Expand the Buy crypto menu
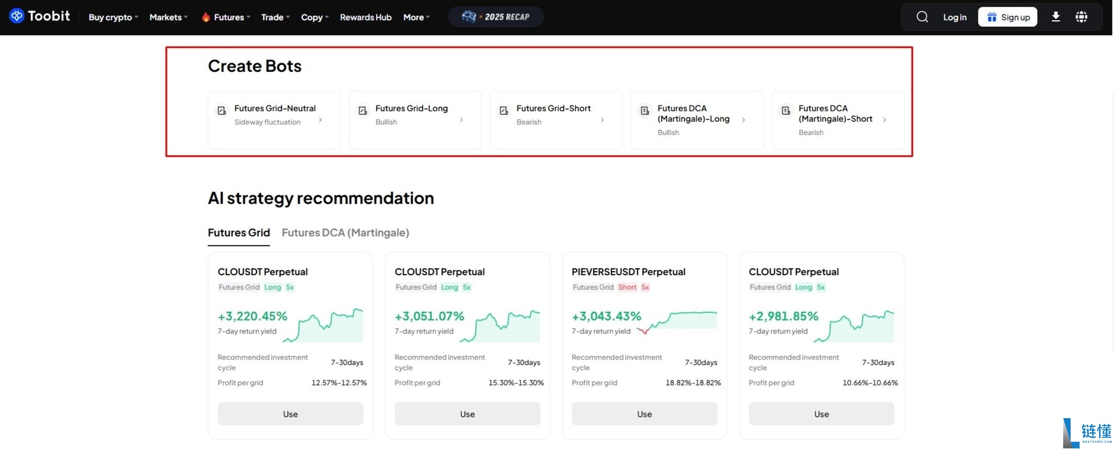This screenshot has height=449, width=1114. pyautogui.click(x=113, y=17)
